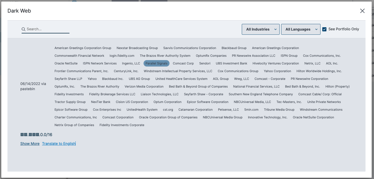Select the Blackbaud Group tag
374x179 pixels.
234,48
